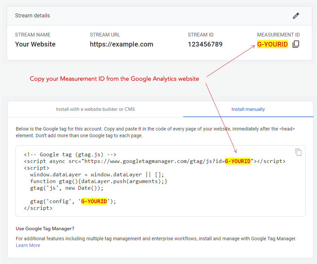Click the function gtag() code line
317x264 pixels.
(99, 181)
